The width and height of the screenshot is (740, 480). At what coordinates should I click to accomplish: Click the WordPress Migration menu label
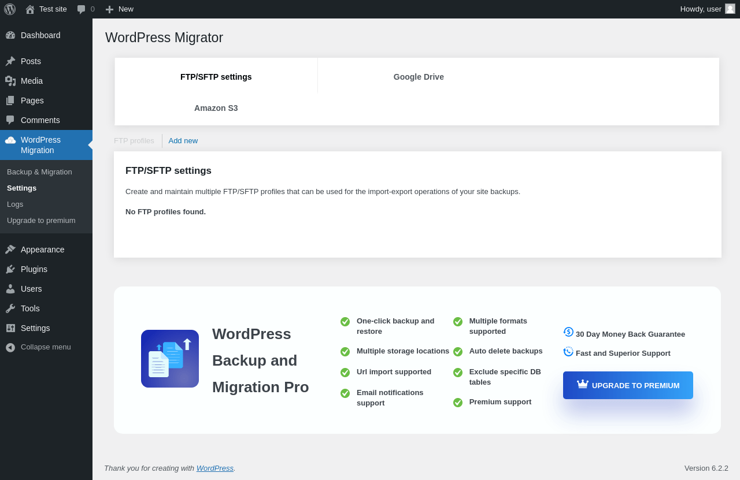coord(40,145)
